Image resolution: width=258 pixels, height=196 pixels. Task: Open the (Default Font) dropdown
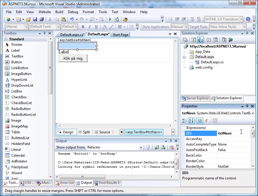(58, 27)
